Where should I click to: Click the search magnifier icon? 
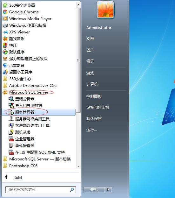[72, 190]
